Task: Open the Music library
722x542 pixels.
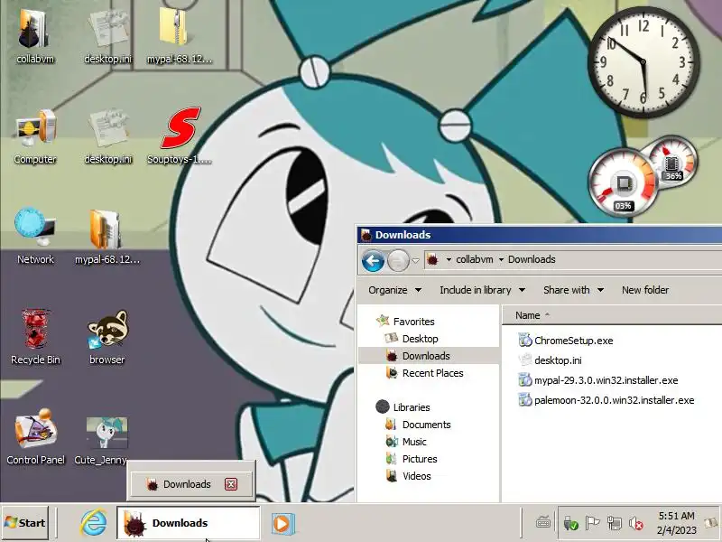Action: [x=414, y=442]
